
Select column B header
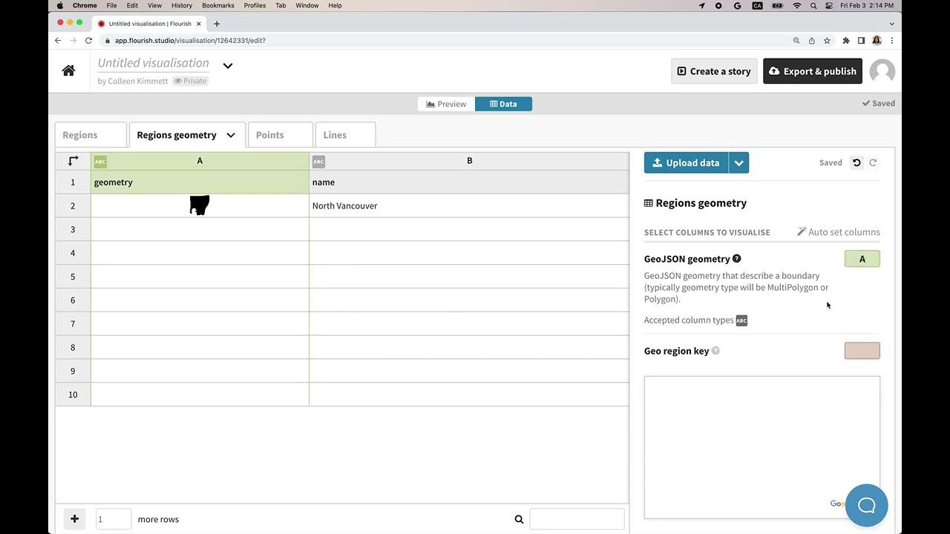pyautogui.click(x=469, y=161)
